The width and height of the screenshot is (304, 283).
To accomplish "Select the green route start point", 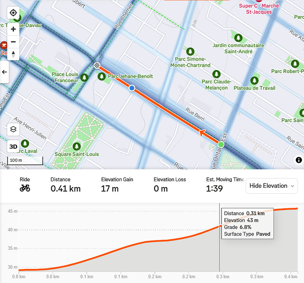I will [x=221, y=144].
